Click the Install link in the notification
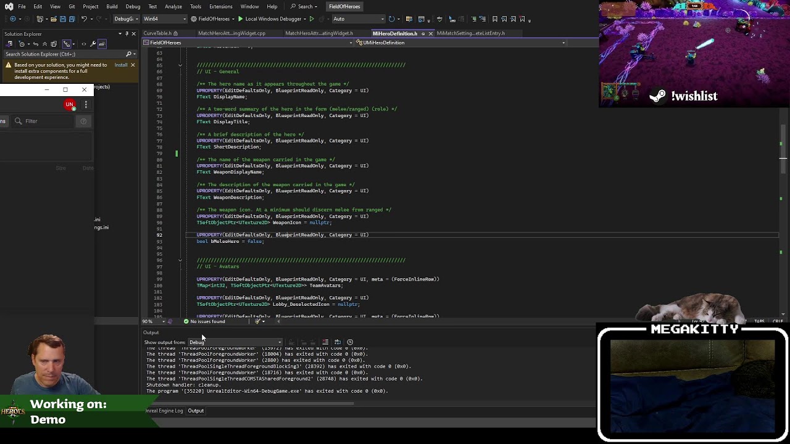Viewport: 790px width, 444px height. [121, 65]
